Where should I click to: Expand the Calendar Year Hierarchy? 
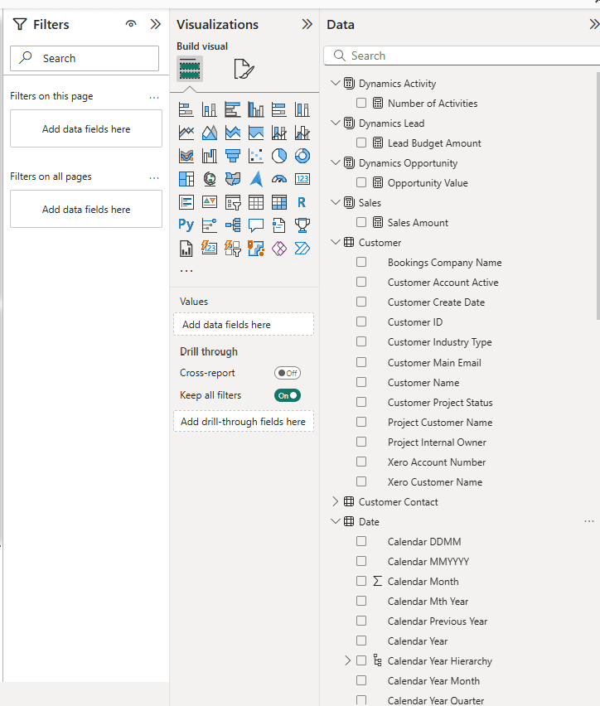[347, 661]
